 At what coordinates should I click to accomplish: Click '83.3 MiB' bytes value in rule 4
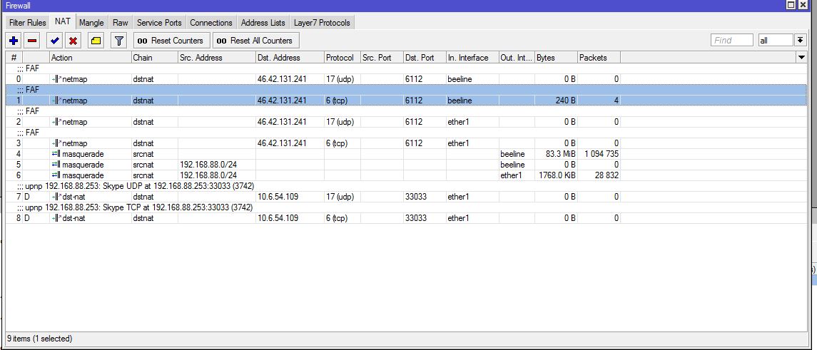click(x=561, y=154)
